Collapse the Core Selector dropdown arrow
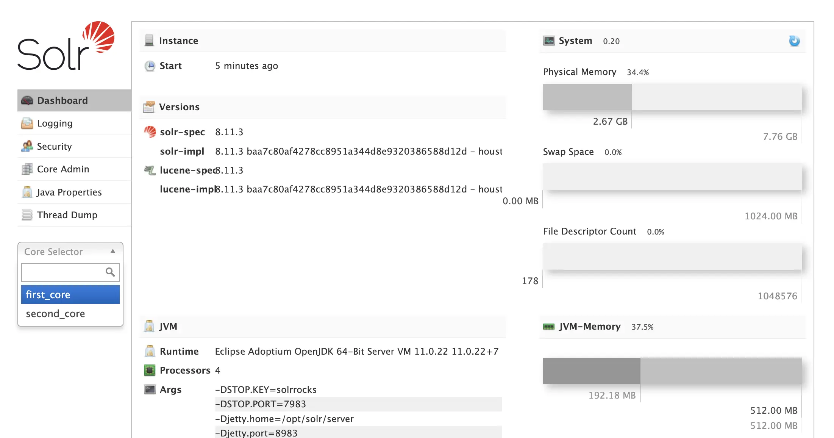Screen dimensions: 834x438 click(113, 251)
